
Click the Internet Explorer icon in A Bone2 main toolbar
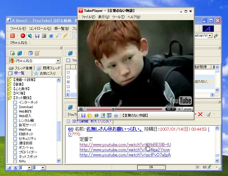(51, 36)
